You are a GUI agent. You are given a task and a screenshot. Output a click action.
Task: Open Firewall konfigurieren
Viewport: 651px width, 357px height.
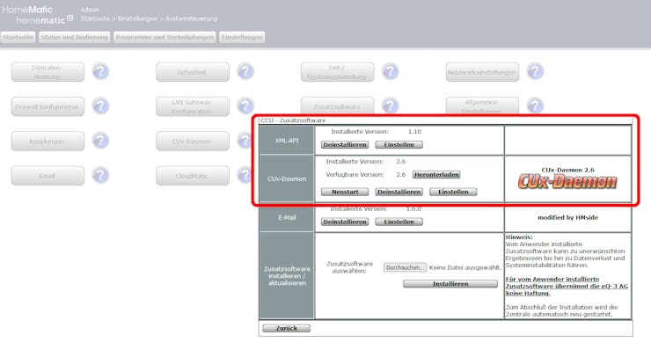point(48,106)
